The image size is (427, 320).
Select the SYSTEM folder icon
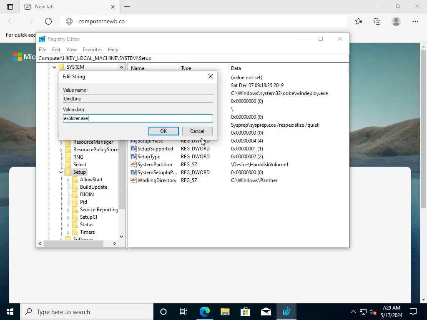pos(62,67)
